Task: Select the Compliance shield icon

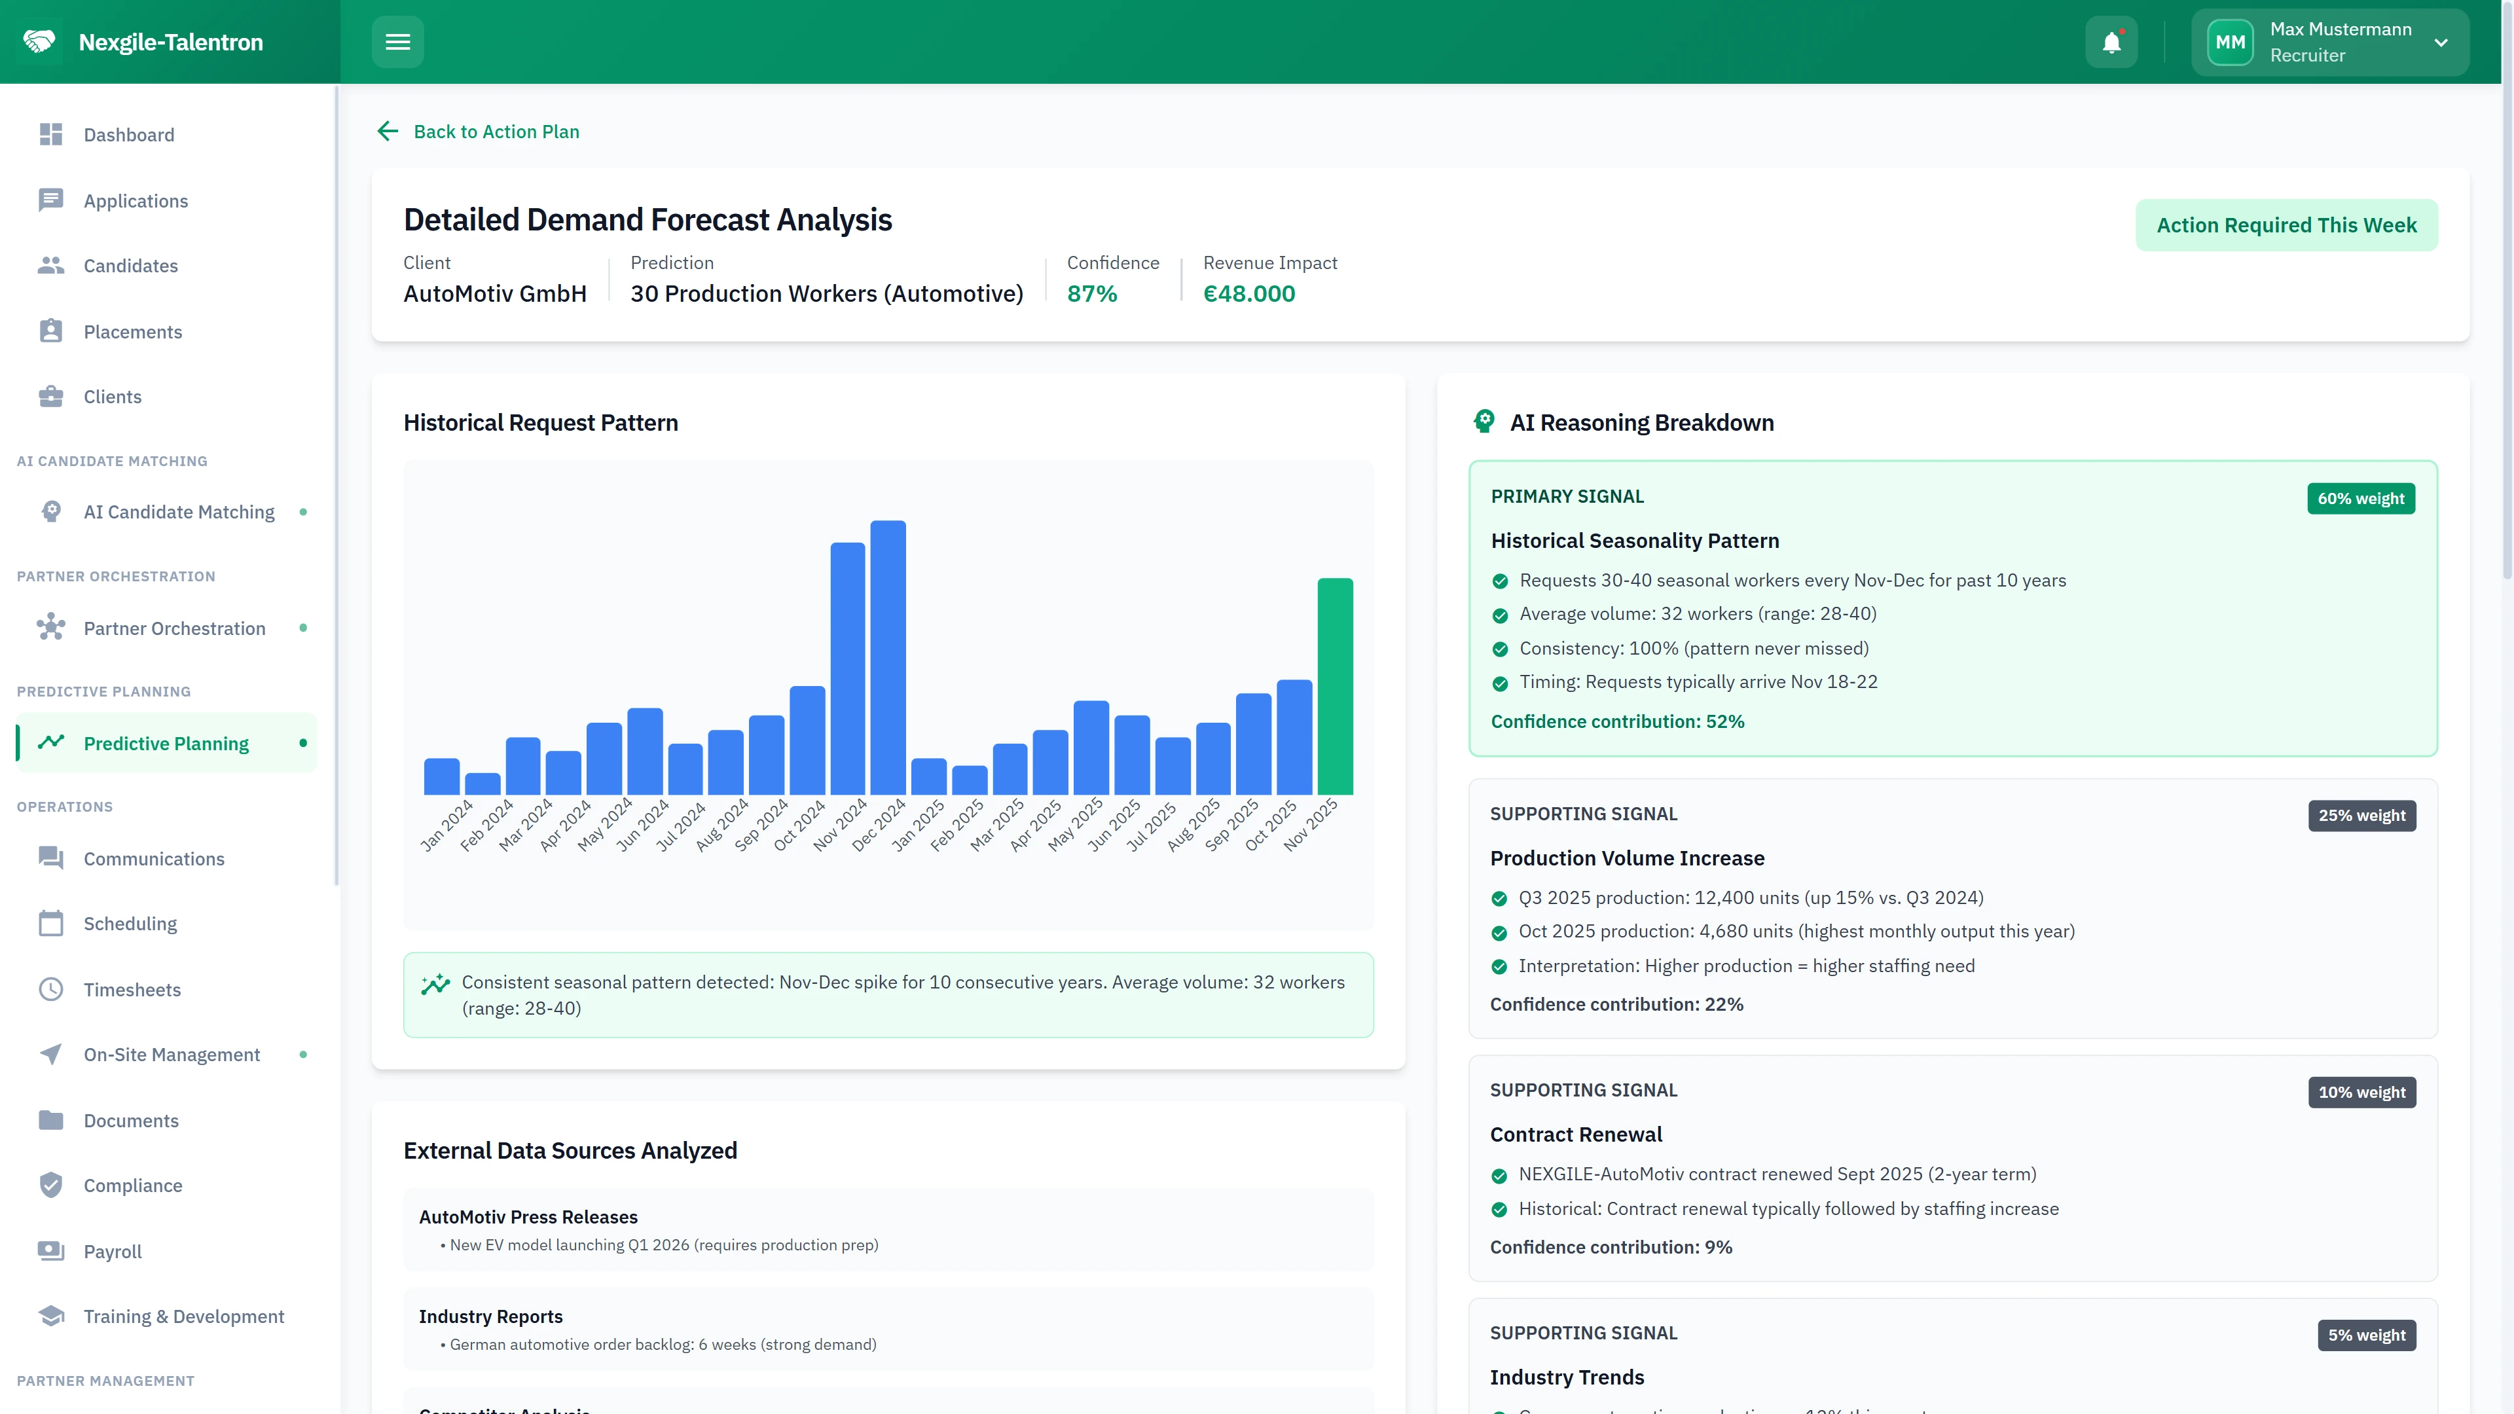Action: click(x=52, y=1186)
